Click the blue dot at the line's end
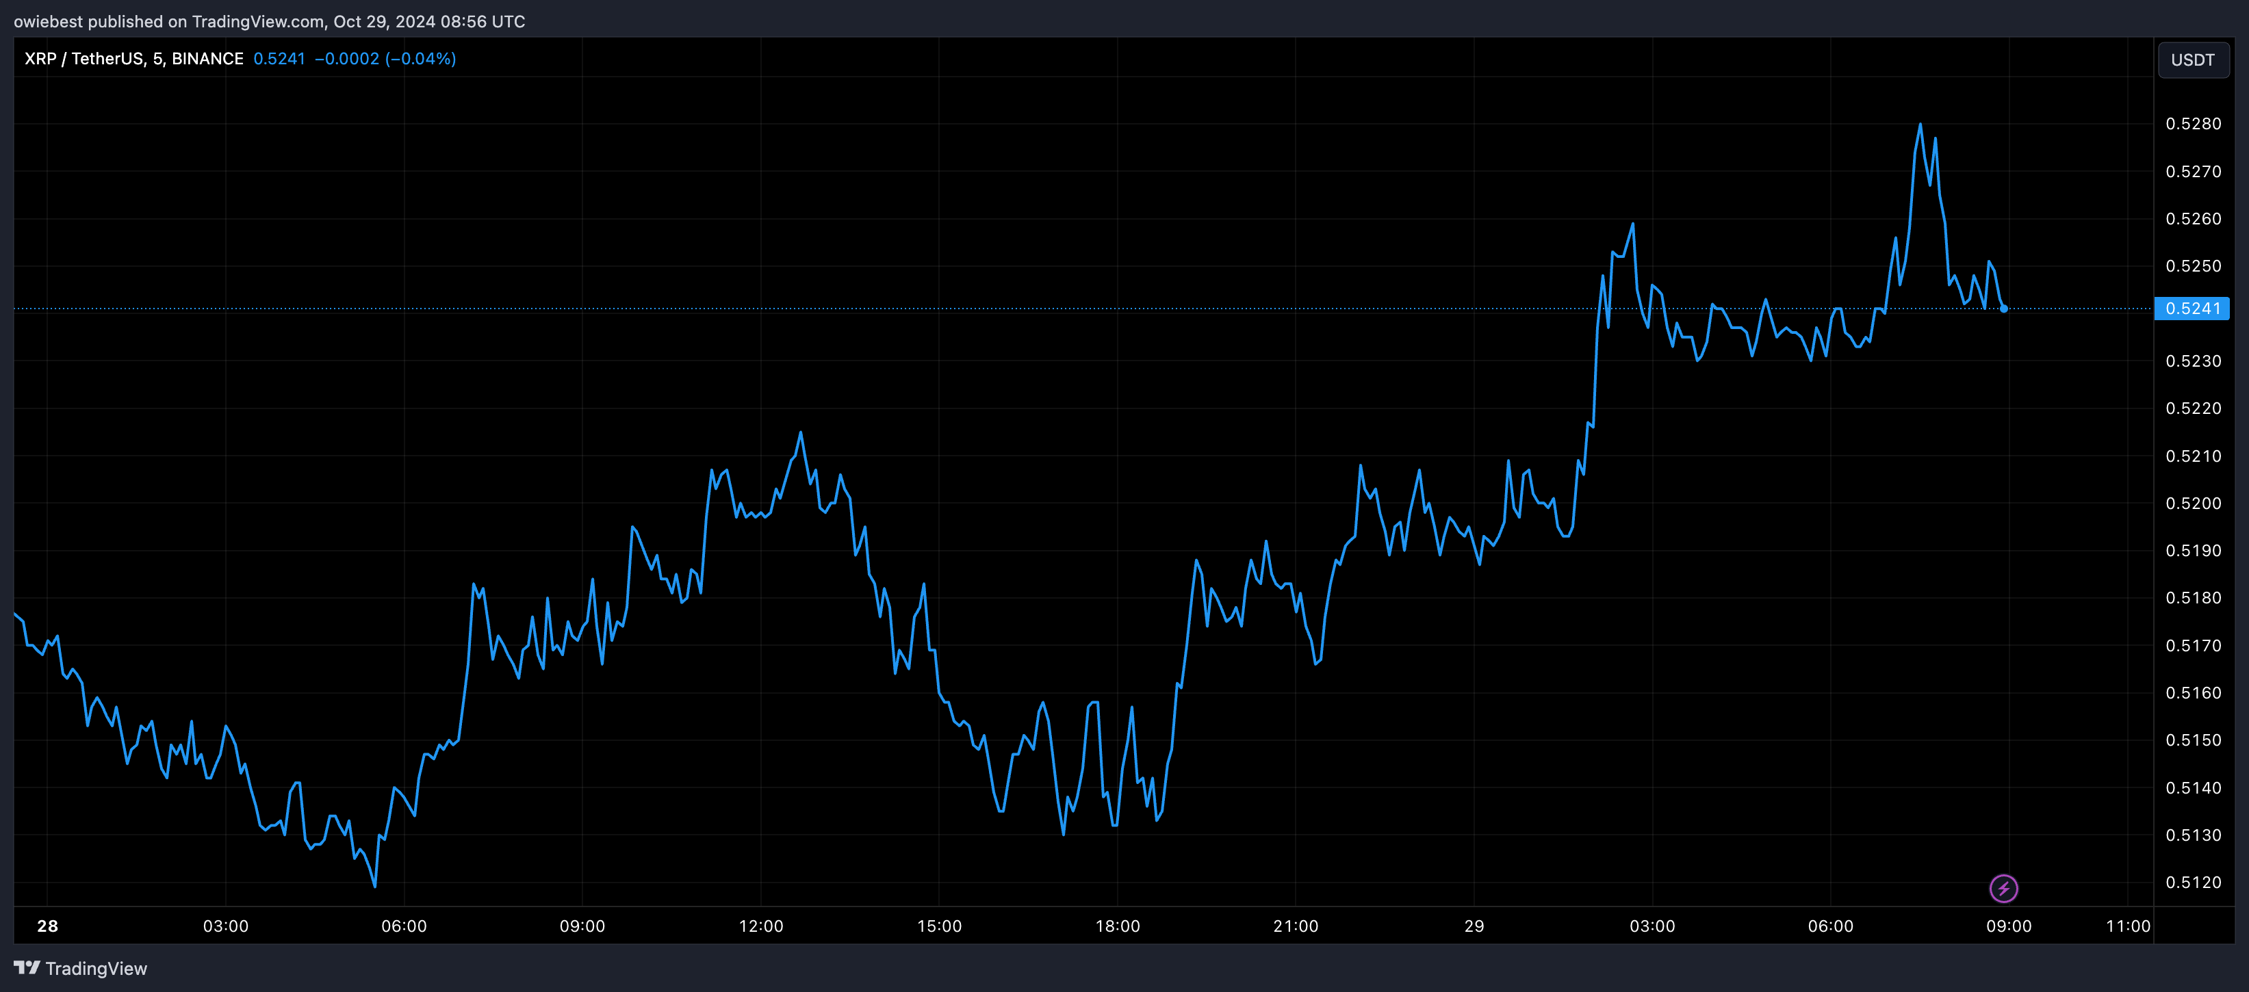The image size is (2249, 992). 2004,309
